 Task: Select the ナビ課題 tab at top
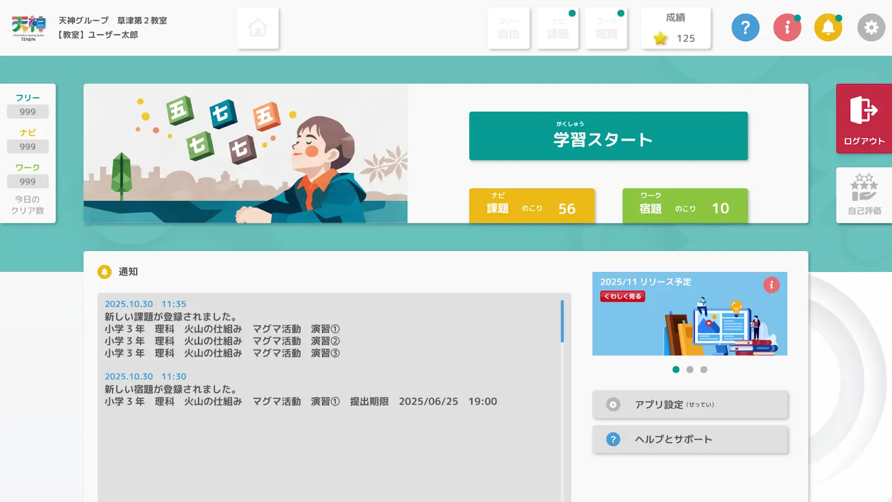[x=557, y=28]
